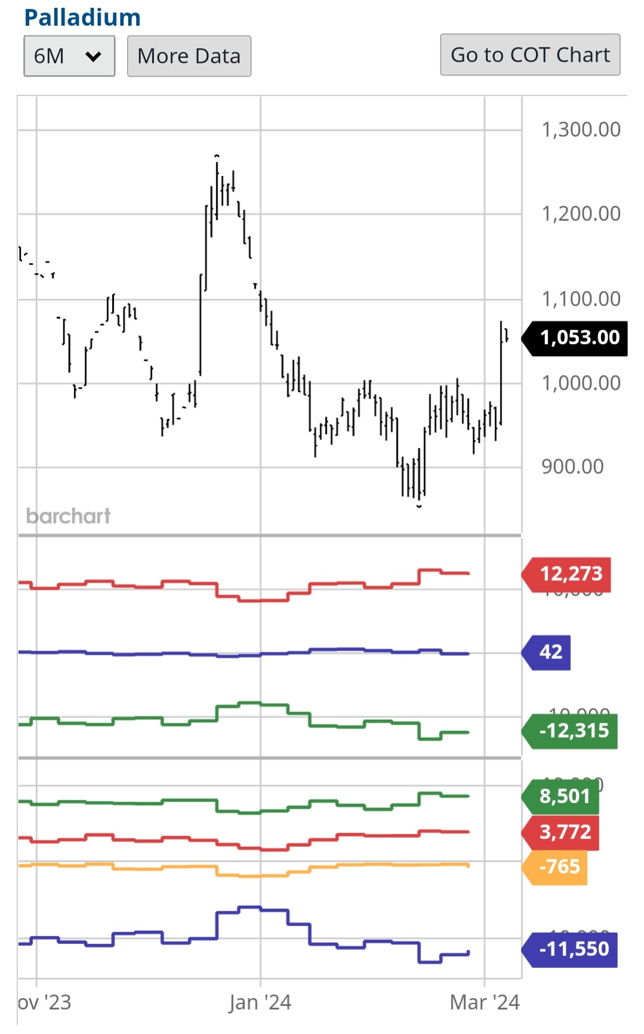Image resolution: width=644 pixels, height=1034 pixels.
Task: Click the green 8,501 value badge
Action: click(563, 796)
